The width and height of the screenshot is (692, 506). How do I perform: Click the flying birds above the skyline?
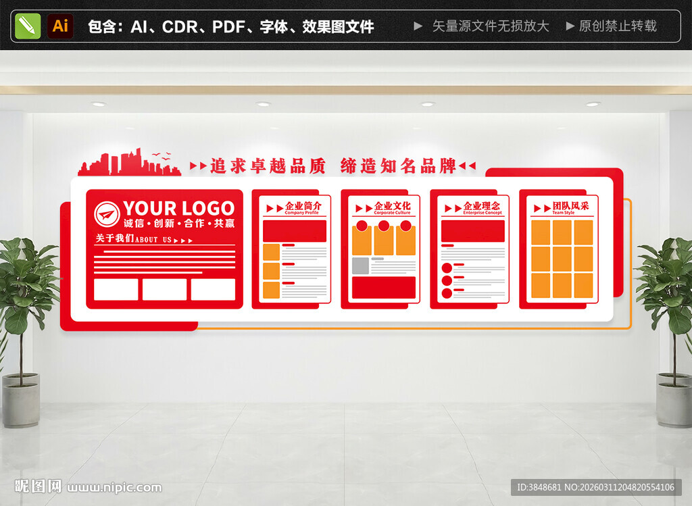[162, 156]
